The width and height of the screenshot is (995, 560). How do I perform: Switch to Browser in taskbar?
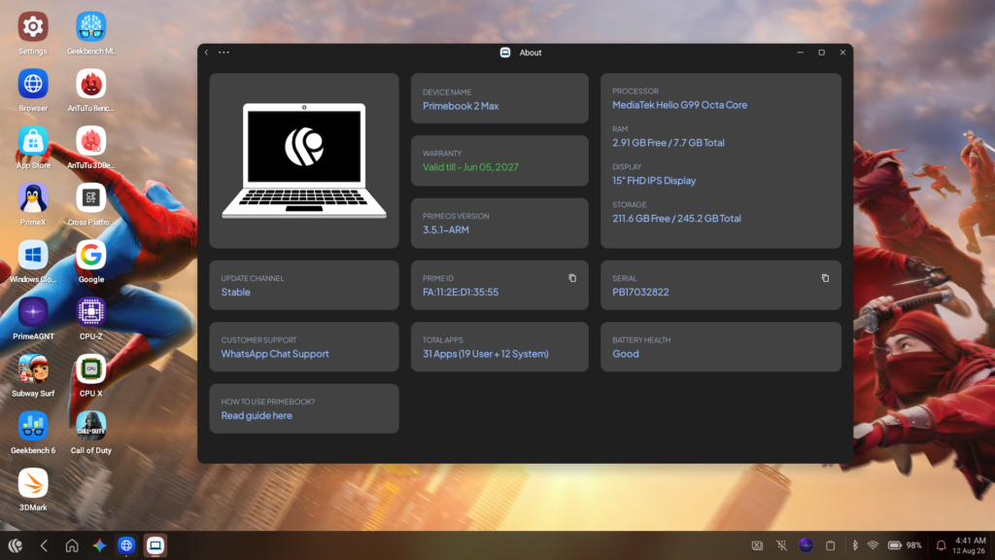point(126,545)
